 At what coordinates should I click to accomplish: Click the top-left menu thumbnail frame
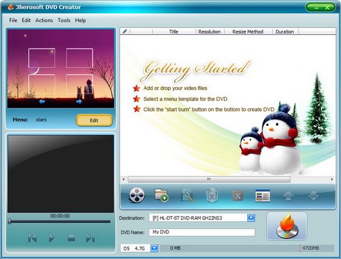[x=42, y=58]
